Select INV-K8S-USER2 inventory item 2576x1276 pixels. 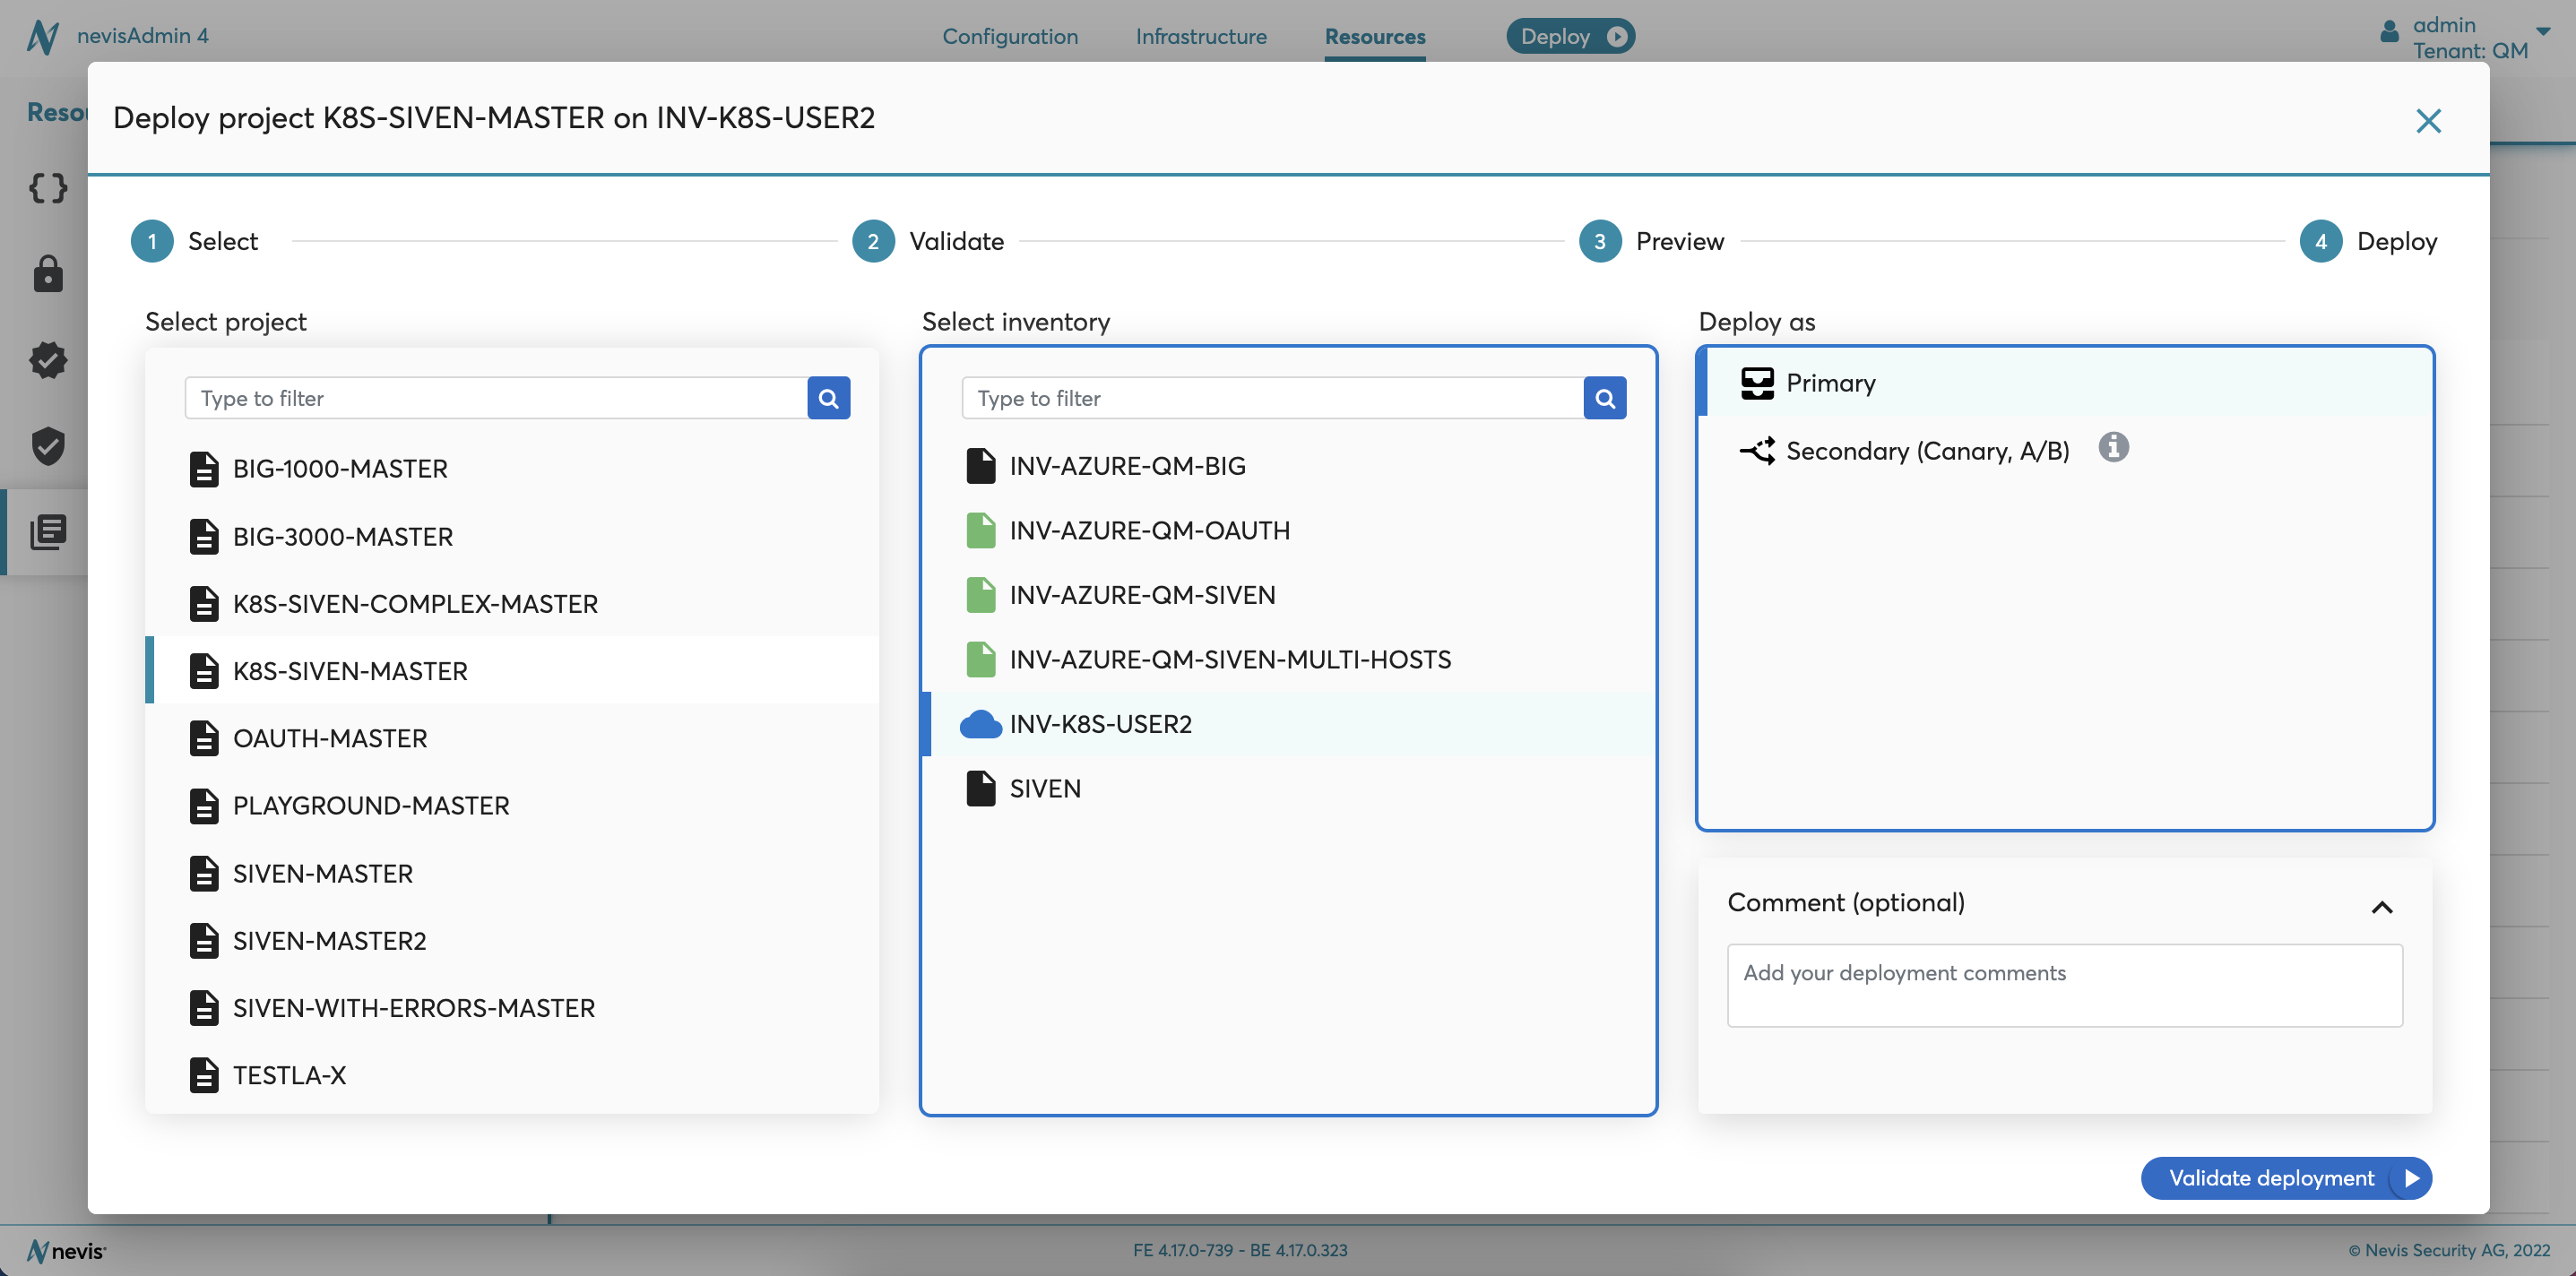tap(1101, 724)
